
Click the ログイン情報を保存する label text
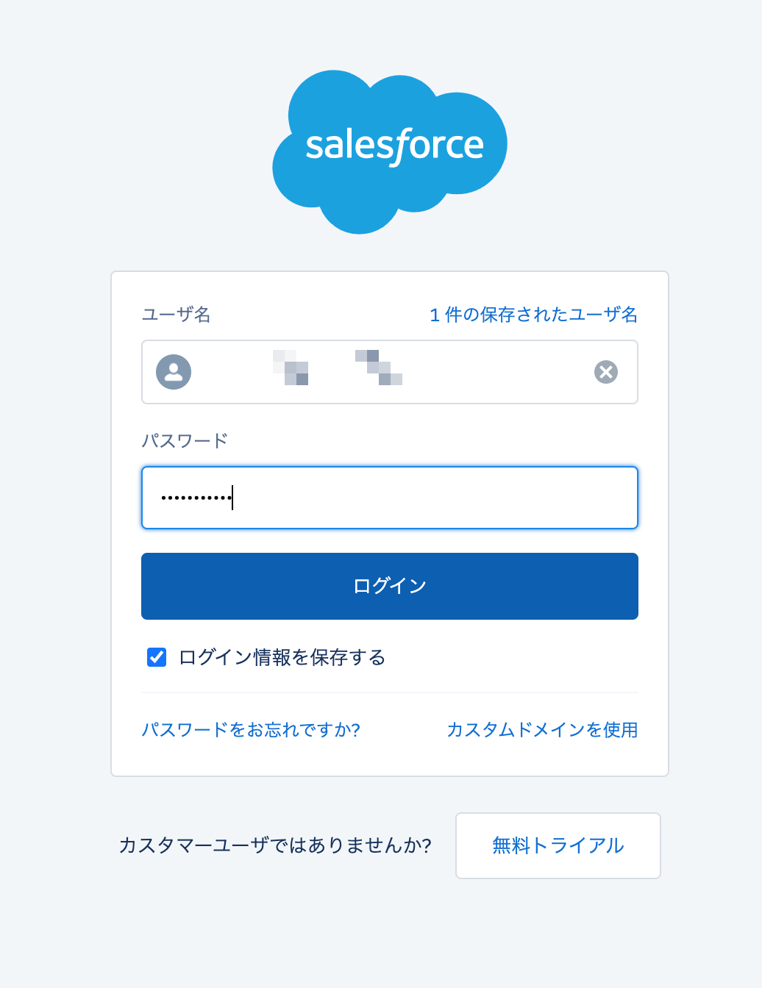[x=282, y=657]
